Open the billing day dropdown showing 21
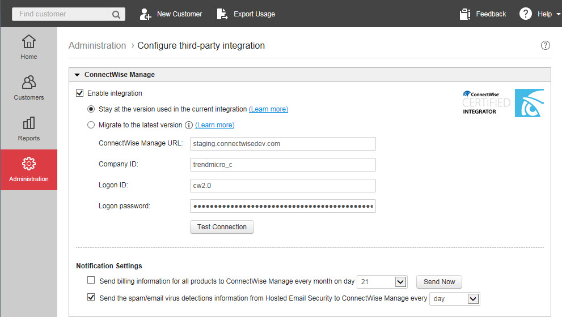The image size is (562, 317). pyautogui.click(x=401, y=282)
